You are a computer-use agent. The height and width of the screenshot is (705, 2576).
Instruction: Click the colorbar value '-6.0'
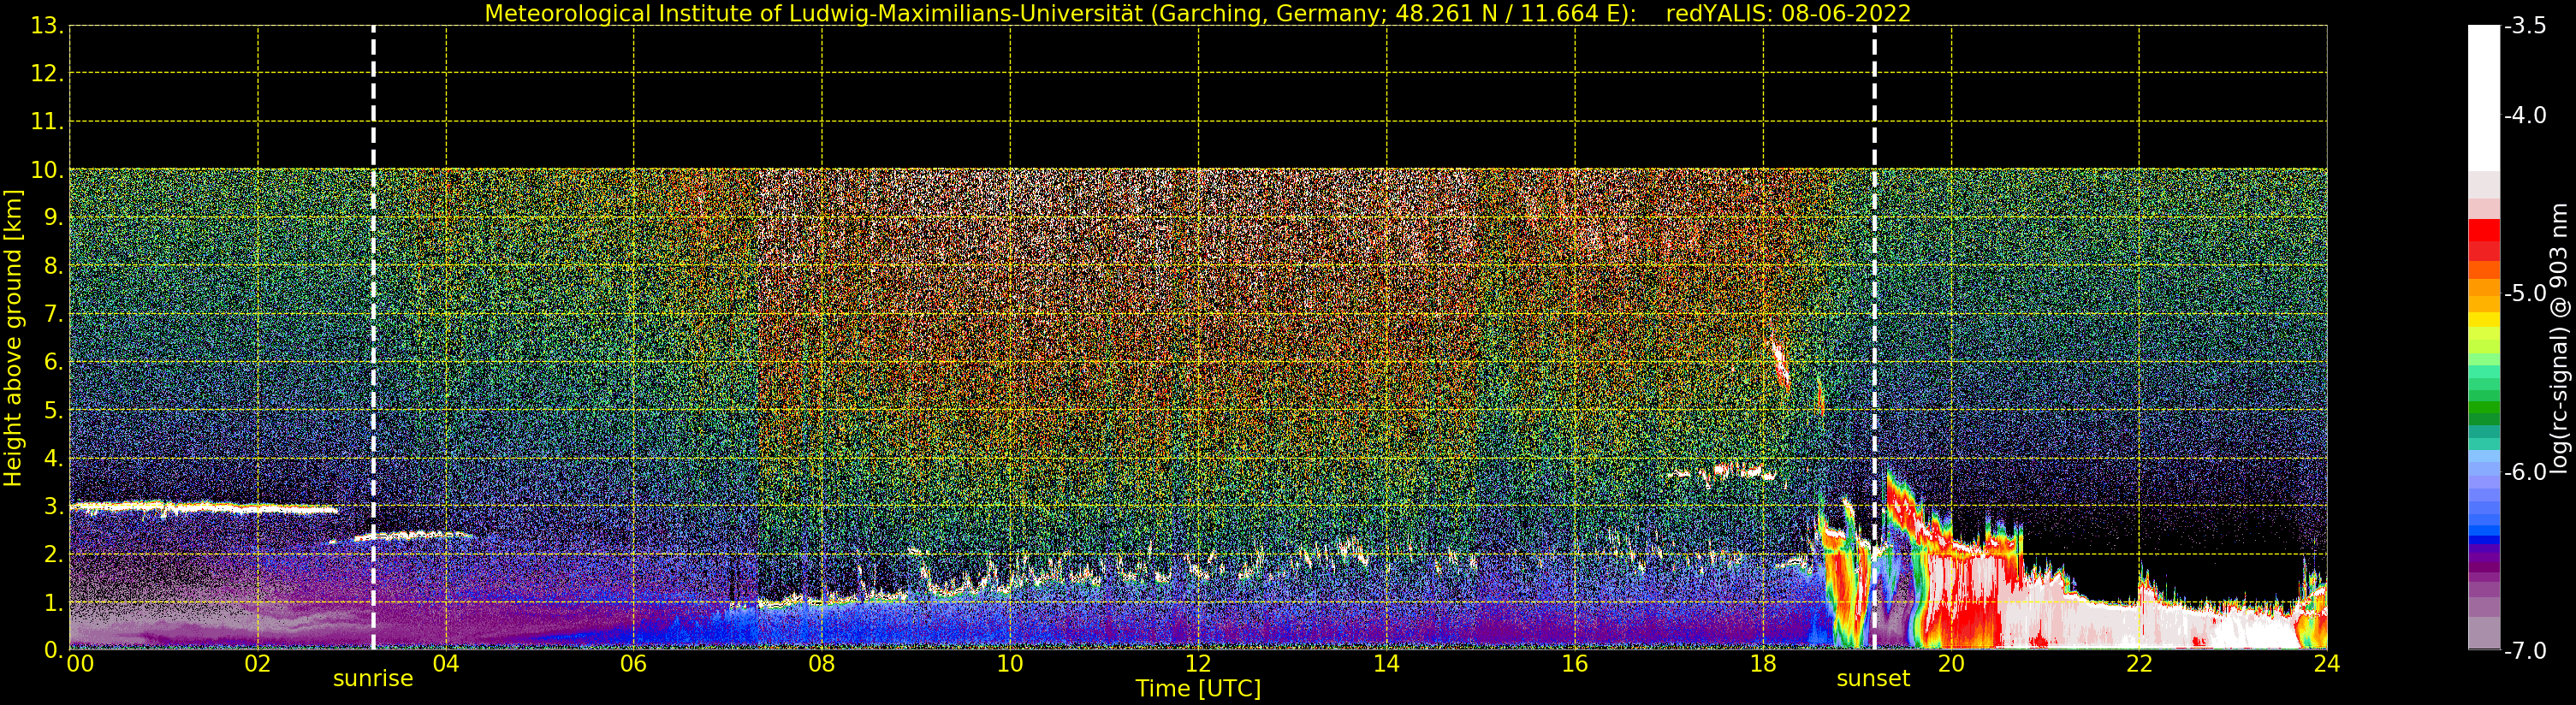tap(2525, 472)
